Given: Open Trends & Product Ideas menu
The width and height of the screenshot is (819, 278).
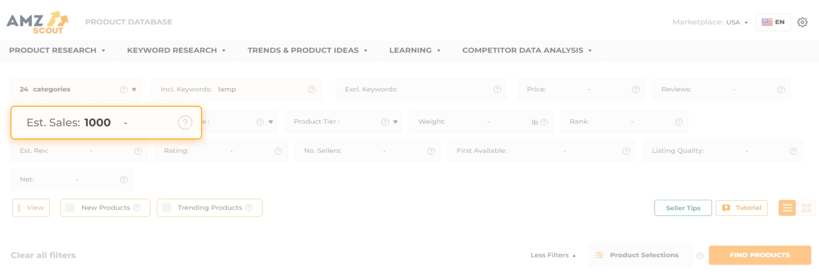Looking at the screenshot, I should tap(307, 50).
